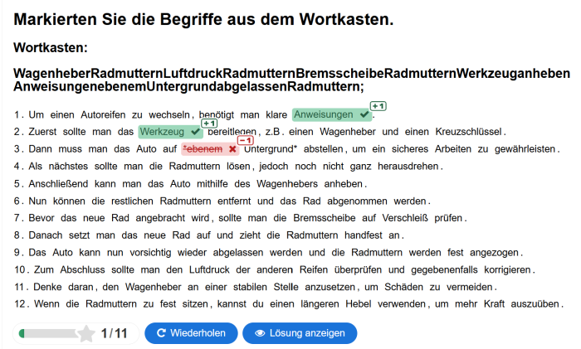This screenshot has height=349, width=581.
Task: Mark Radmuttern in sentence 9
Action: pyautogui.click(x=377, y=253)
